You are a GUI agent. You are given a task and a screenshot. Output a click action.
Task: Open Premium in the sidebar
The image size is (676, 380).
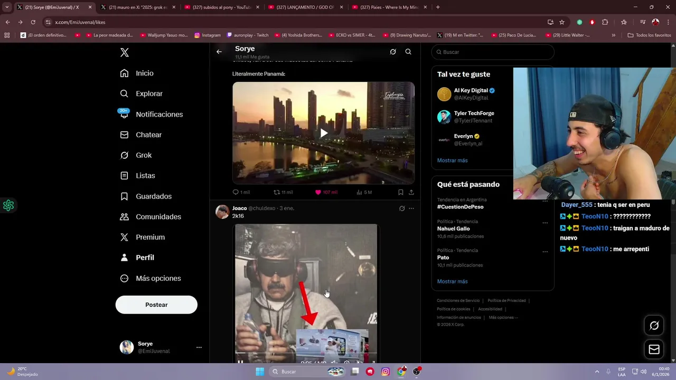[142, 237]
